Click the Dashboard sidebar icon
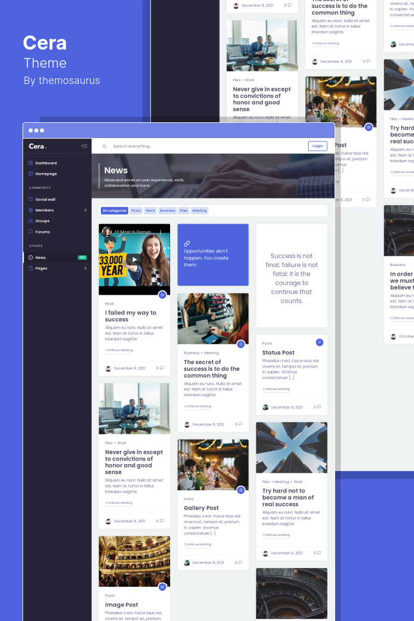 (x=30, y=163)
